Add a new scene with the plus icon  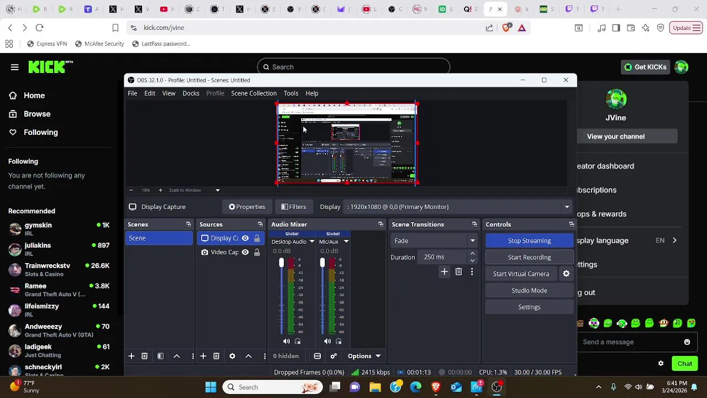(x=131, y=356)
